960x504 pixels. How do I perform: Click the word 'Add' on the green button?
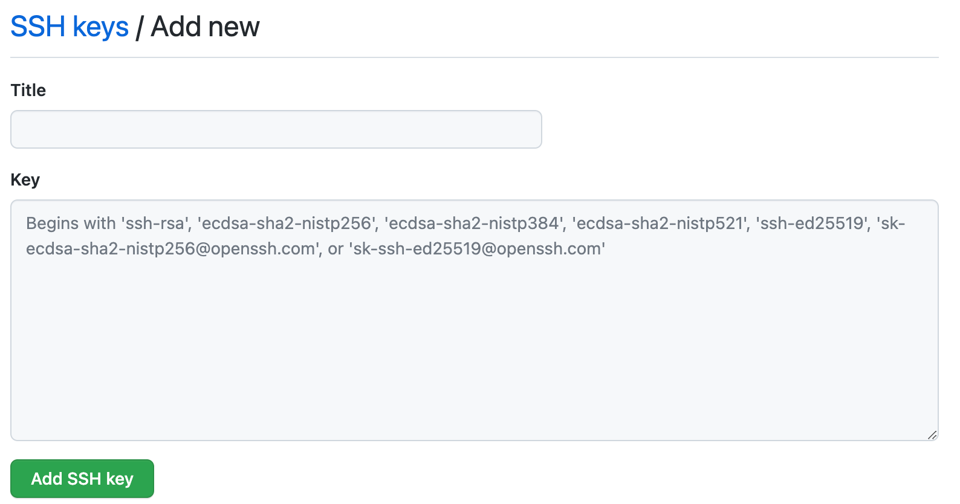coord(47,479)
